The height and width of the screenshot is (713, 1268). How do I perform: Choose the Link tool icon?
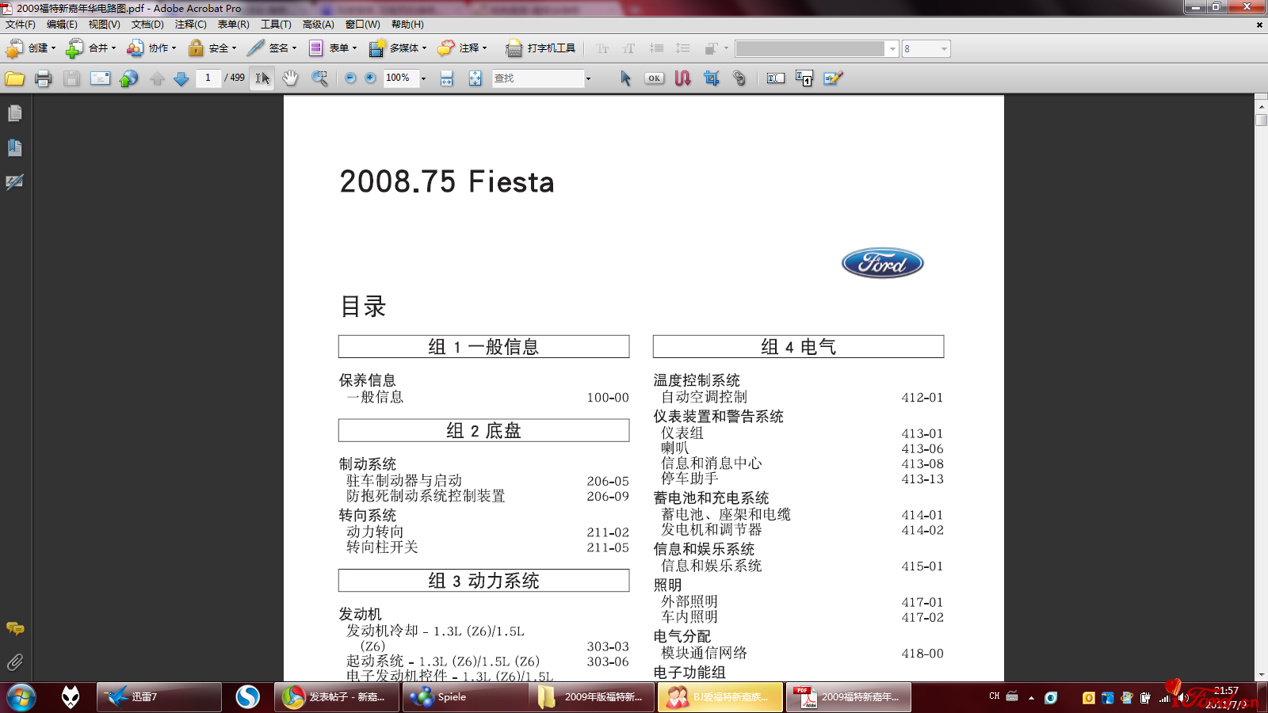[739, 78]
